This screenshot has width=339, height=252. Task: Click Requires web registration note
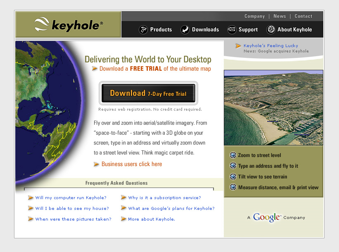click(150, 109)
